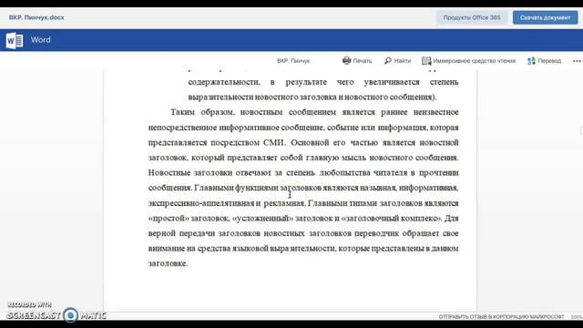Click the word Новостные starting a sentence
Viewport: 583px width, 328px height.
pos(169,172)
